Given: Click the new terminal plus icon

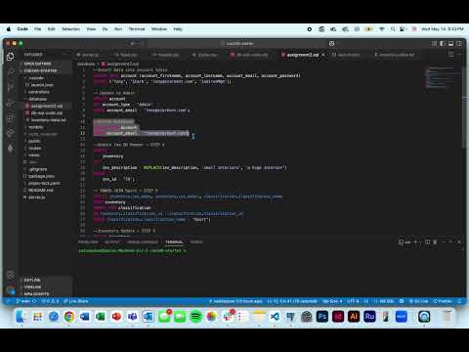Looking at the screenshot, I should pos(415,242).
